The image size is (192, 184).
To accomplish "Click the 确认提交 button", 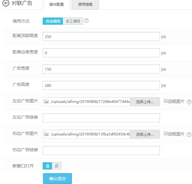I will (x=57, y=179).
